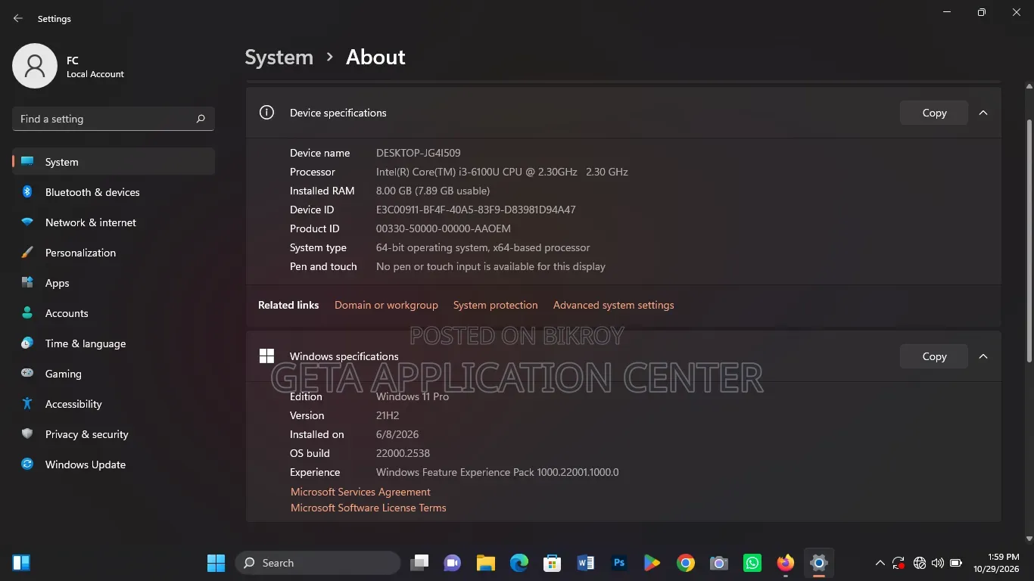Copy the Device specifications
Screen dimensions: 1034x581
pyautogui.click(x=934, y=113)
